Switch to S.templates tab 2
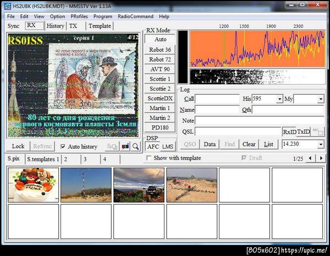 click(x=71, y=160)
